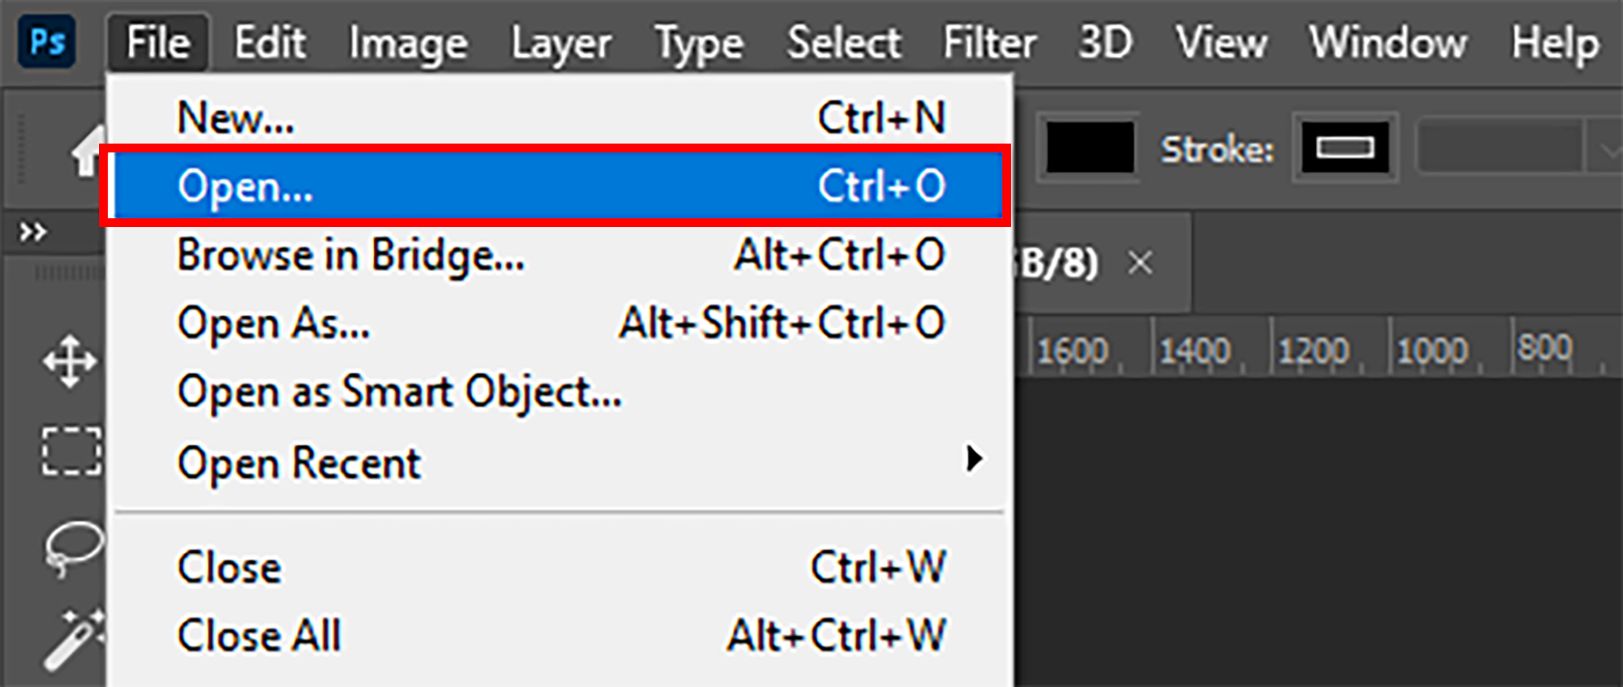
Task: Click the Photoshop Ps logo icon
Action: point(47,42)
